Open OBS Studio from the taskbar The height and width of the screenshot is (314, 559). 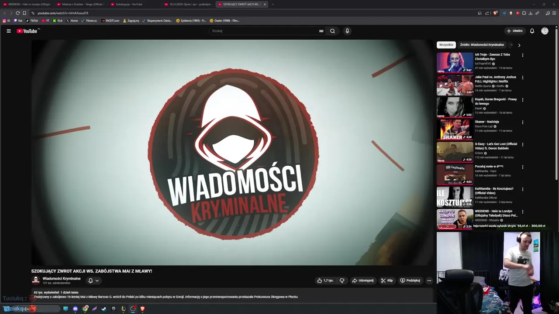click(x=133, y=309)
